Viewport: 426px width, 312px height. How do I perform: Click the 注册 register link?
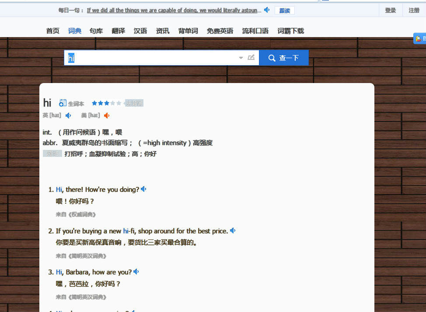coord(414,10)
